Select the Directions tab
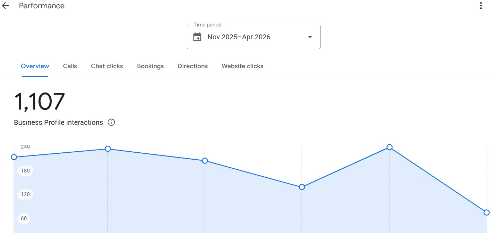 pyautogui.click(x=192, y=66)
